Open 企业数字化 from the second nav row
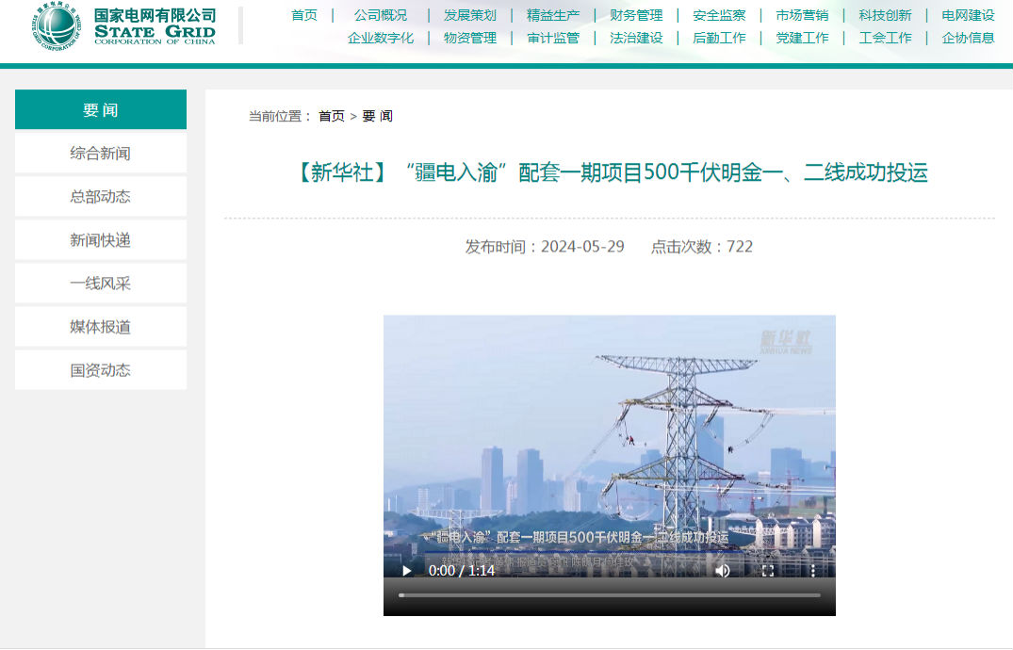 pyautogui.click(x=381, y=38)
